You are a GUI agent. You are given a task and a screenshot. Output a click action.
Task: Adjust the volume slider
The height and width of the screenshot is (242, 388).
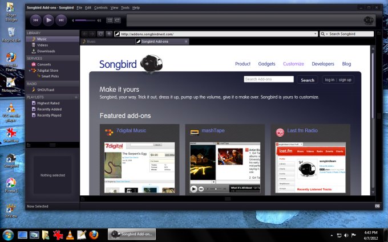coord(85,20)
